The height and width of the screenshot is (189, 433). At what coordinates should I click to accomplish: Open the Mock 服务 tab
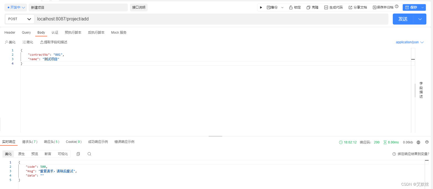119,33
